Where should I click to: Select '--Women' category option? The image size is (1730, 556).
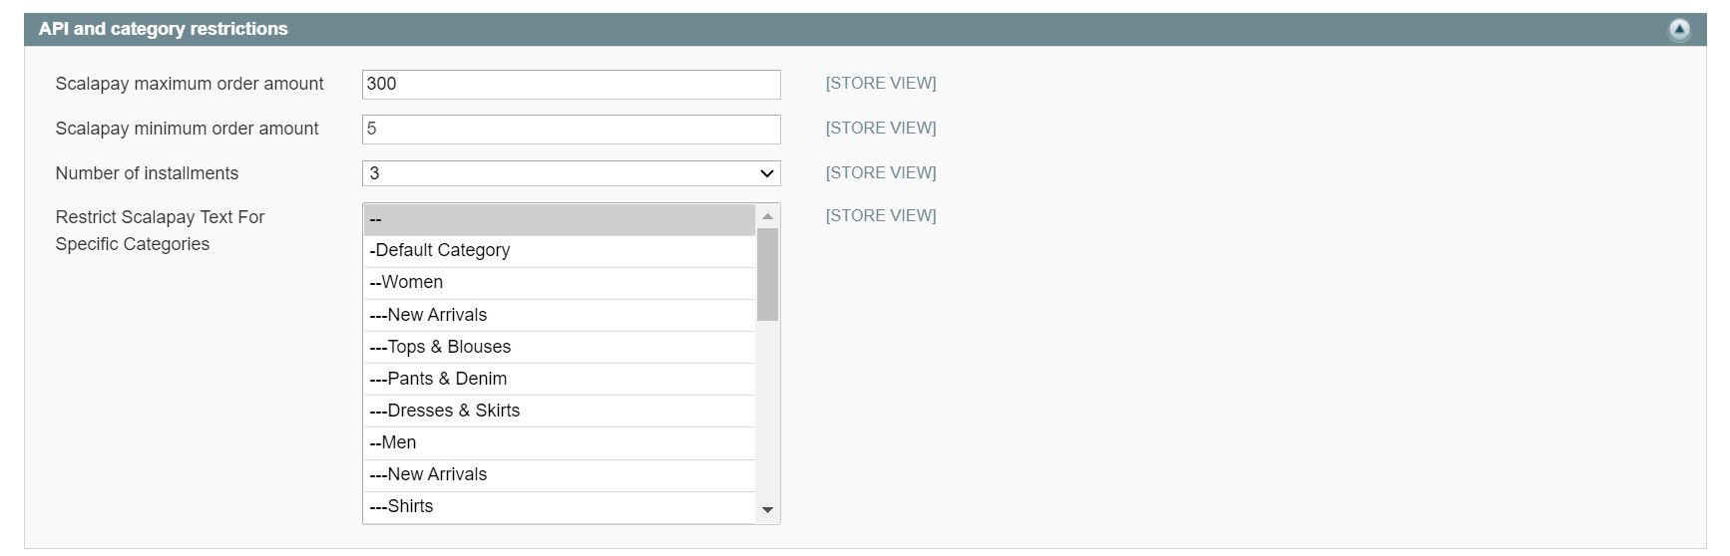560,283
